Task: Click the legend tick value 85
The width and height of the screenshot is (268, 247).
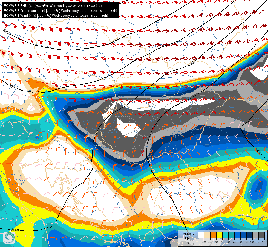Action: click(246, 242)
